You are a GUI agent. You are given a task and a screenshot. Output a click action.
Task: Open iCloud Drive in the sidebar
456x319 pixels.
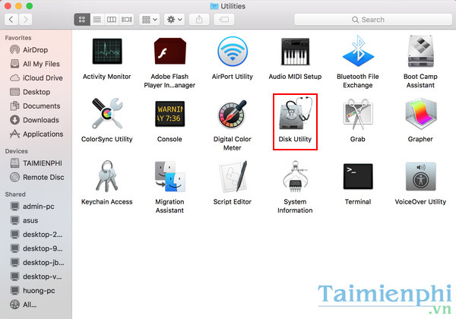click(x=36, y=78)
